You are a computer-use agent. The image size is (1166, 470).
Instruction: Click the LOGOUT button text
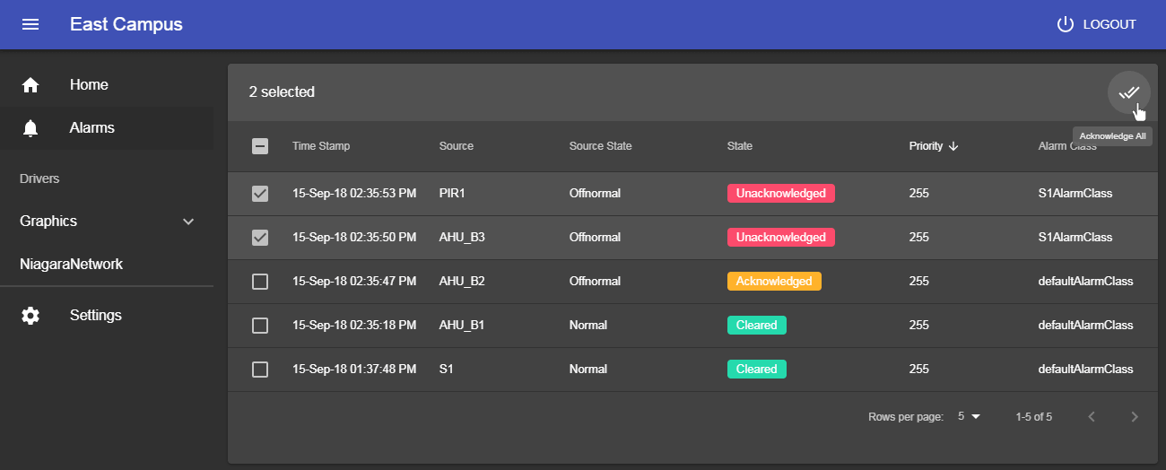click(x=1109, y=24)
